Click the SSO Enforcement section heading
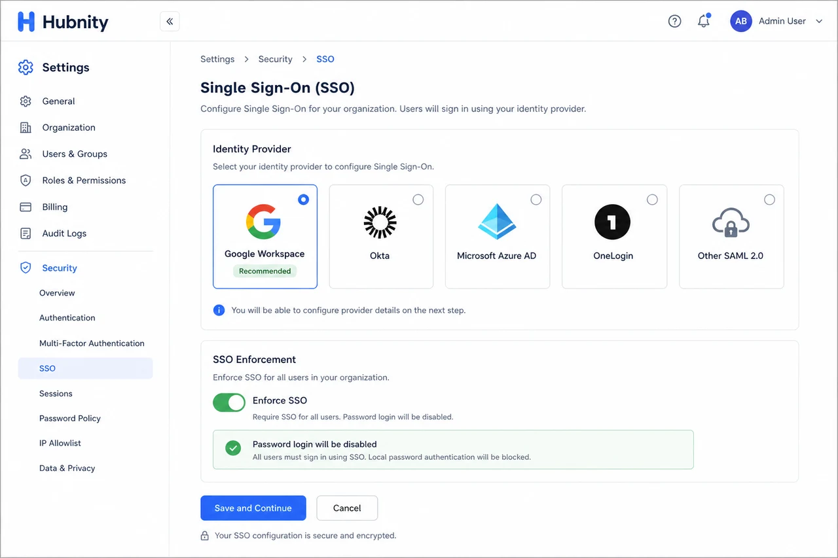Image resolution: width=838 pixels, height=558 pixels. [255, 359]
